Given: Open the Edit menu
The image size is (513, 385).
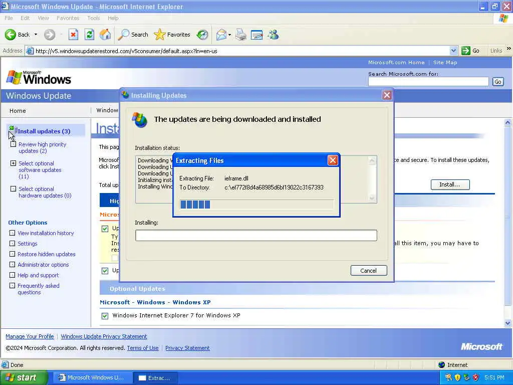Looking at the screenshot, I should point(25,18).
